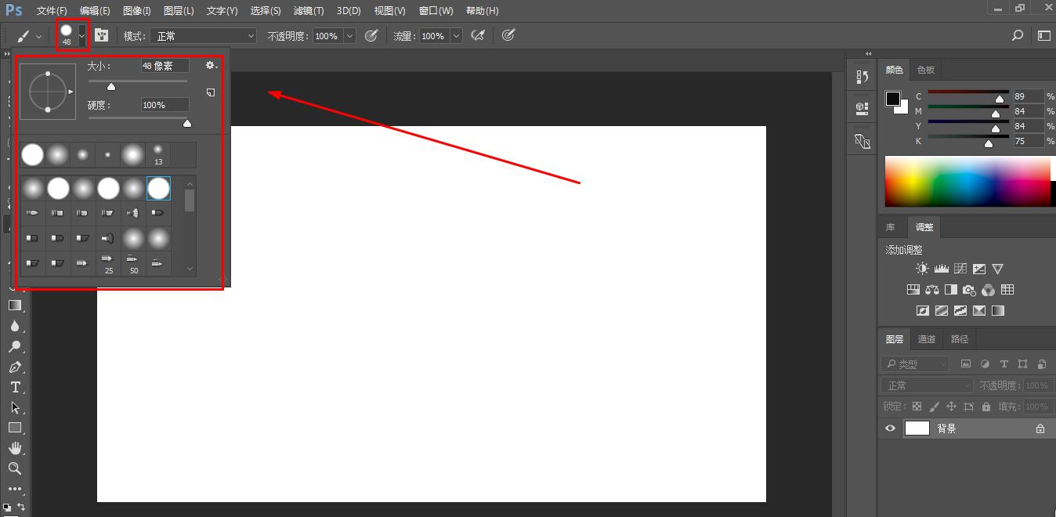Viewport: 1056px width, 517px height.
Task: Pick the Hand tool
Action: tap(15, 448)
